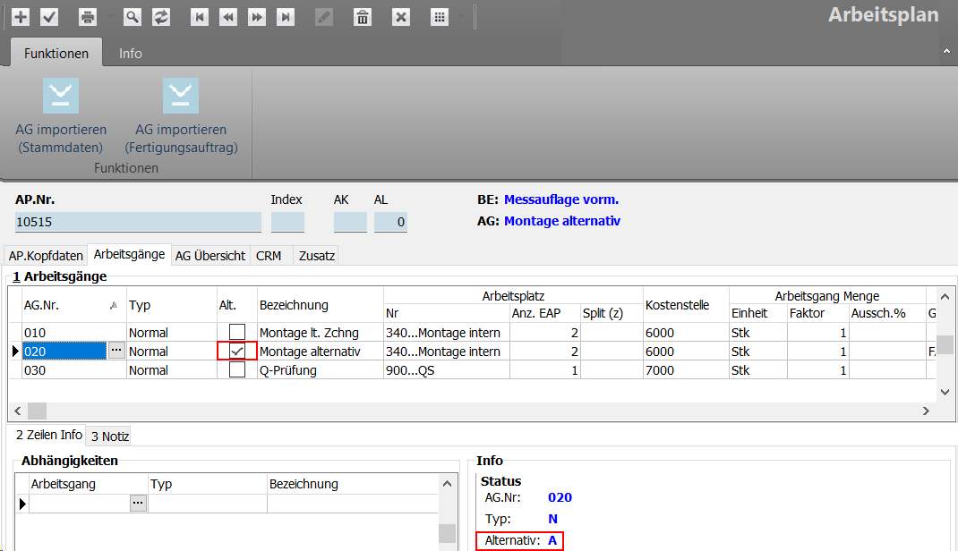Click the AL field with value 0
Viewport: 958px width, 551px height.
[390, 222]
